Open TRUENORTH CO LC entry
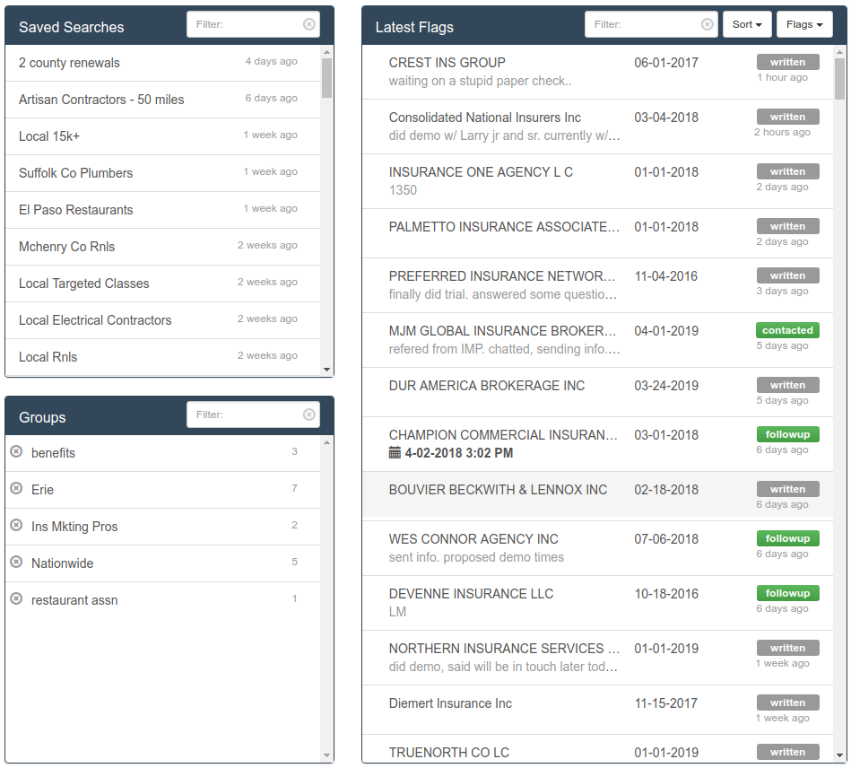 597,749
